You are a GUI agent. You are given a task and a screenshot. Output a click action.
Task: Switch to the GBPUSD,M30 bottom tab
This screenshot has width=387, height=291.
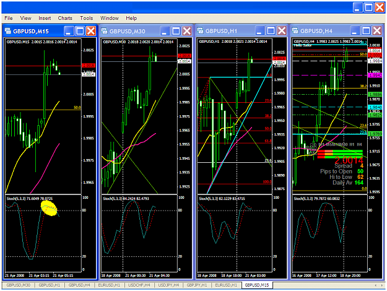pos(18,285)
